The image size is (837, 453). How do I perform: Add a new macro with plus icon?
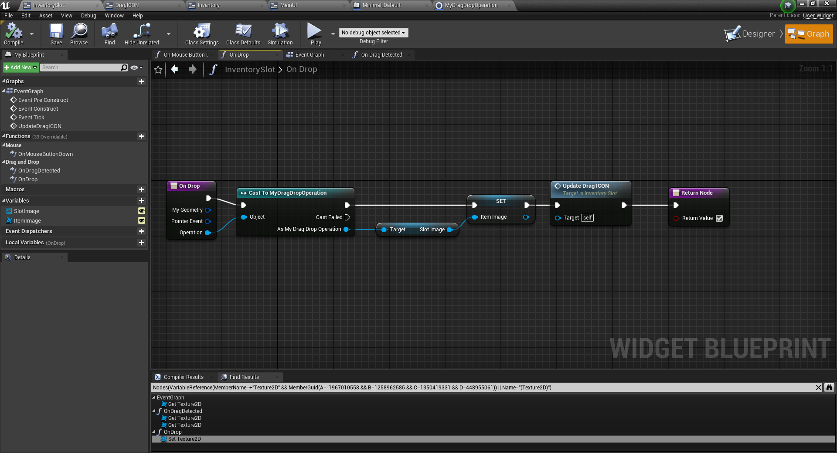click(141, 189)
